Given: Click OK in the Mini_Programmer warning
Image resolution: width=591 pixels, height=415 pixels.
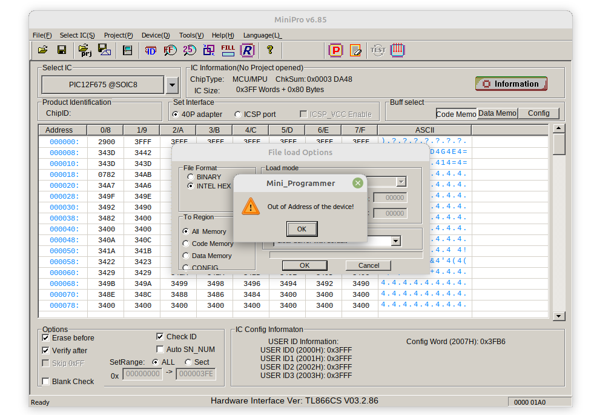Looking at the screenshot, I should pyautogui.click(x=302, y=229).
